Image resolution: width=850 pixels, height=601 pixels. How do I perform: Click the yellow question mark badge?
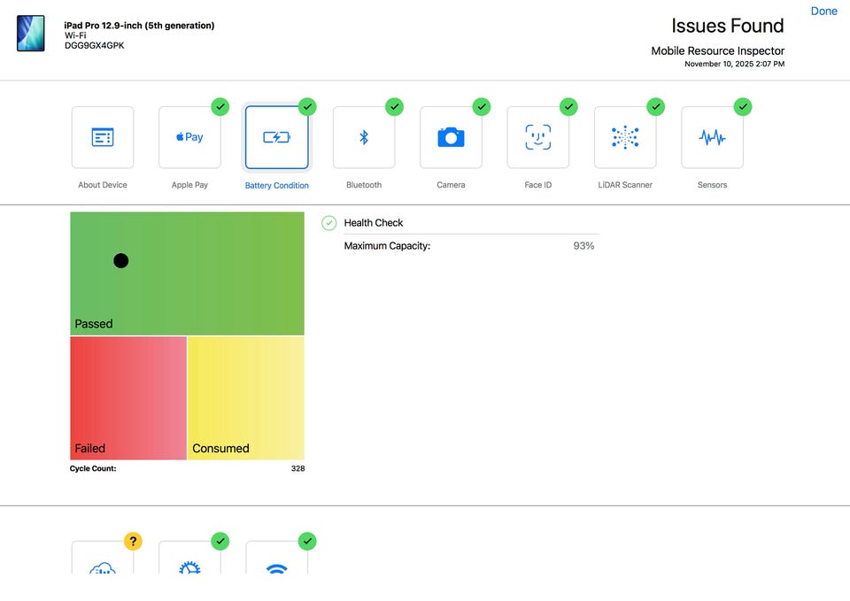click(133, 541)
